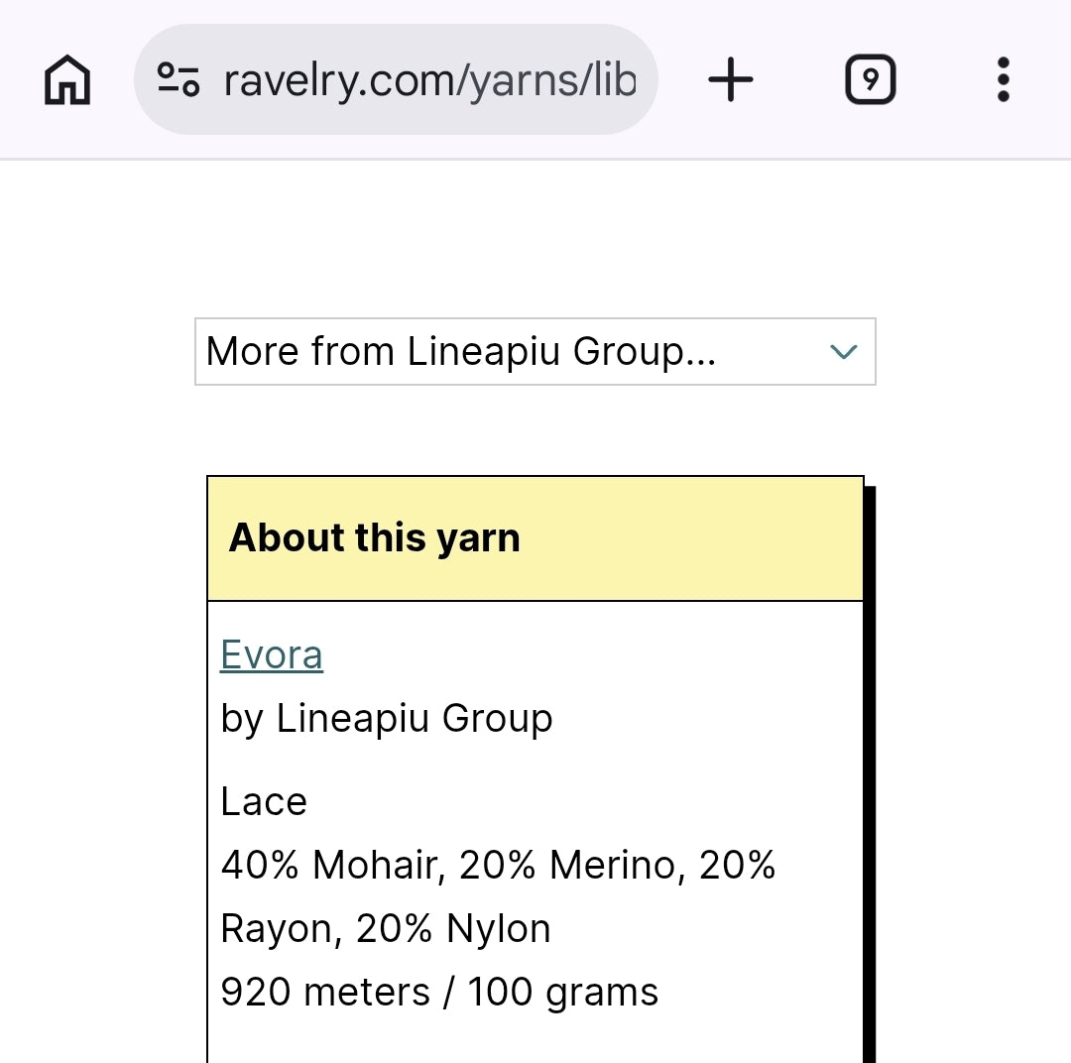Click the 'by Lineapiu Group' text

click(386, 718)
